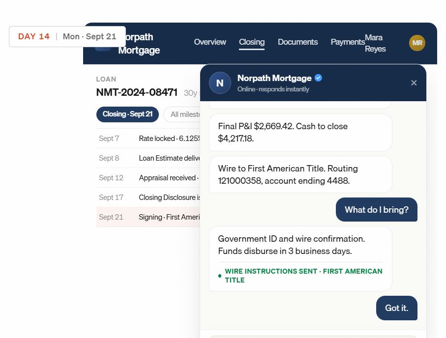Click loan number NMT-2024-08471
The height and width of the screenshot is (338, 446).
point(137,92)
